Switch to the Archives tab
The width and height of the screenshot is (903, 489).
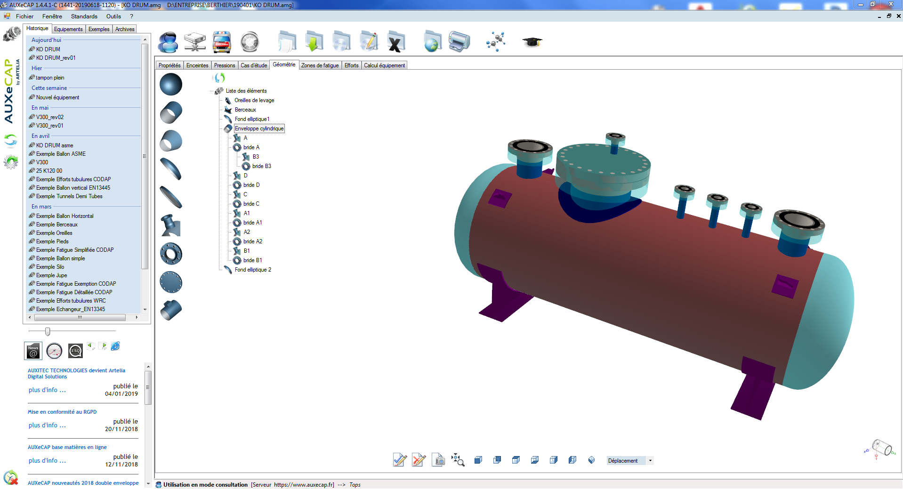click(x=125, y=29)
